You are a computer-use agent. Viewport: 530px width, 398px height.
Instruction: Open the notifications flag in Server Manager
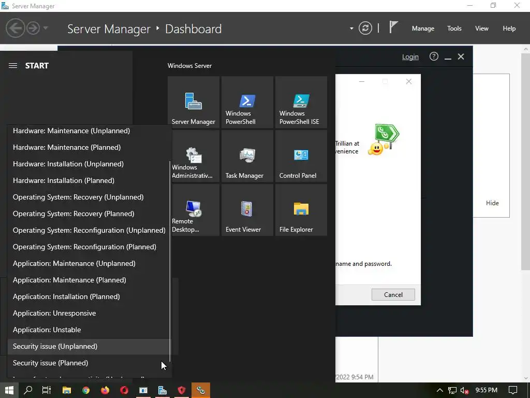coord(393,27)
